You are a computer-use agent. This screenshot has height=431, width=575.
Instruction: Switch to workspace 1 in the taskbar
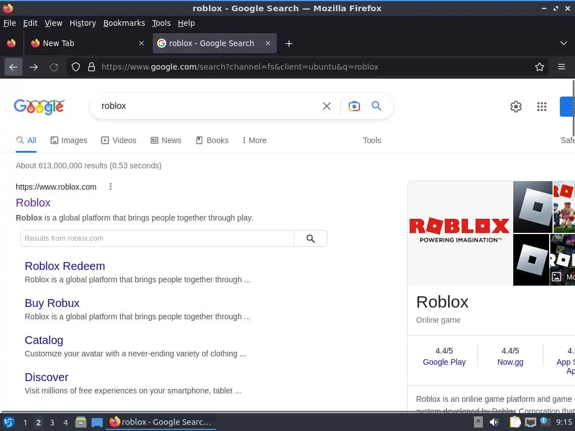click(x=25, y=423)
